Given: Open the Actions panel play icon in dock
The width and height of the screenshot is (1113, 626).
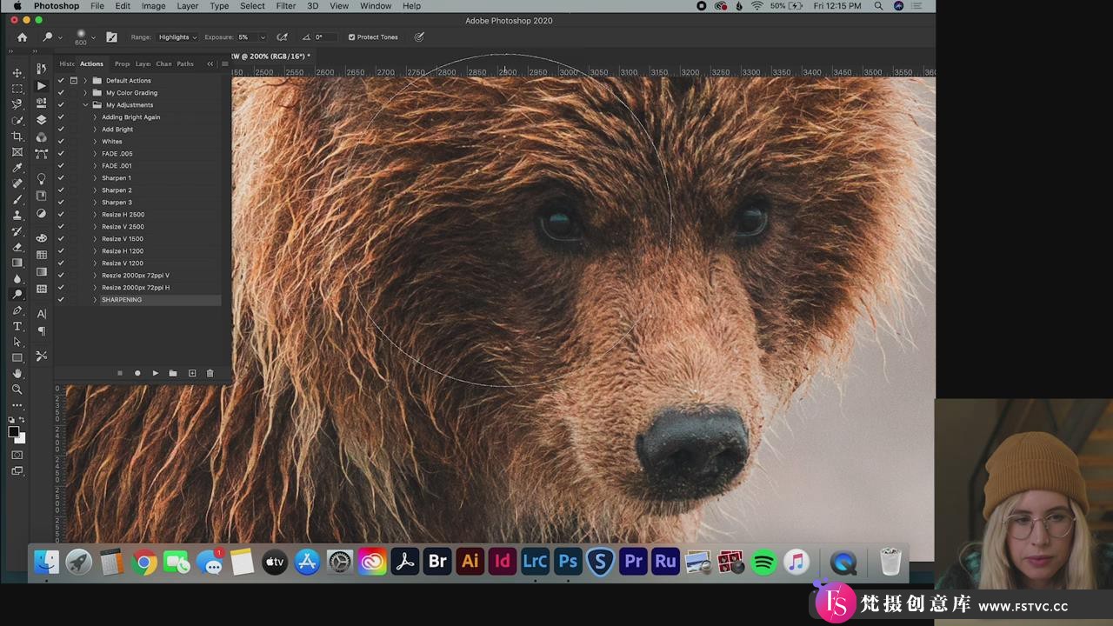Looking at the screenshot, I should pos(41,86).
